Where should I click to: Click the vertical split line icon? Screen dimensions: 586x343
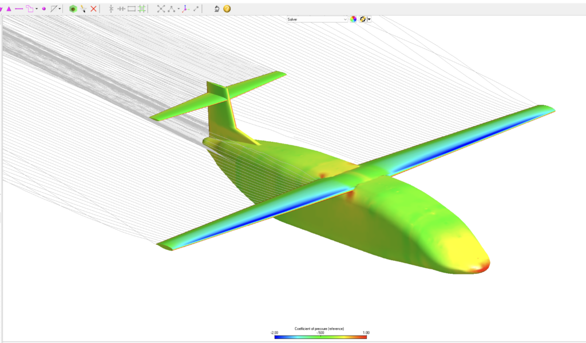111,9
